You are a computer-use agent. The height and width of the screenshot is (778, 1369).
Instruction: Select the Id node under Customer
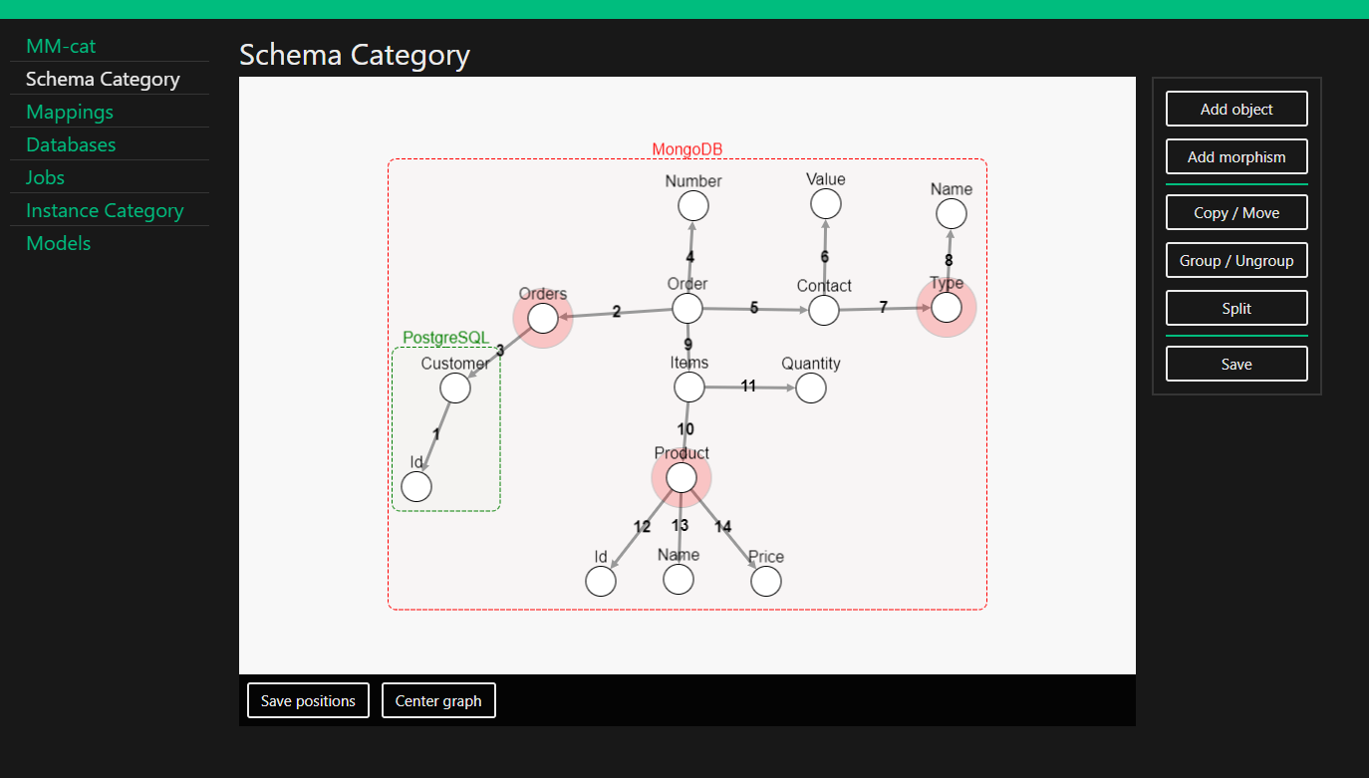coord(416,486)
